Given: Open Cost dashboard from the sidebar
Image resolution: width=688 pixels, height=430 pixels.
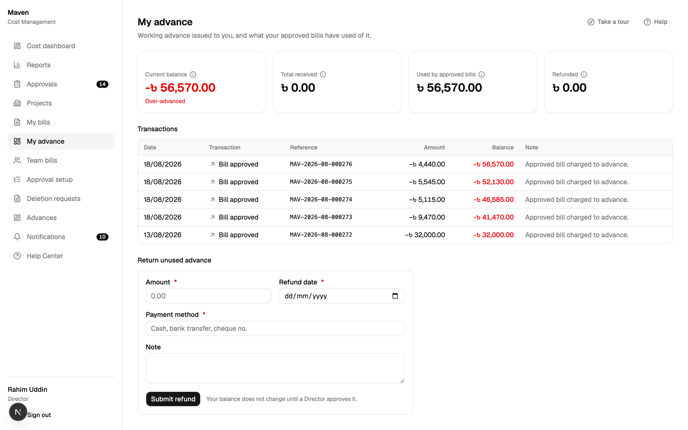Looking at the screenshot, I should coord(61,46).
